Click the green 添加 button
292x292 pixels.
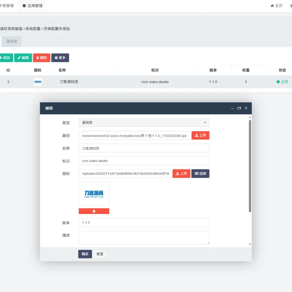click(6, 58)
